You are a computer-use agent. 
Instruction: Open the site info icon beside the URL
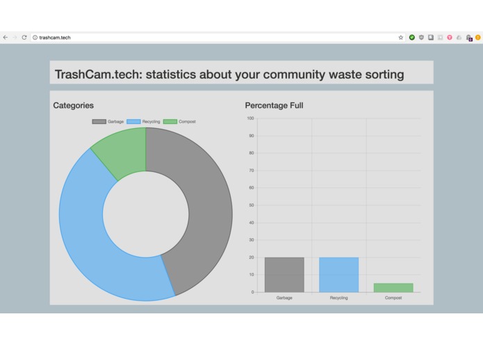coord(35,38)
